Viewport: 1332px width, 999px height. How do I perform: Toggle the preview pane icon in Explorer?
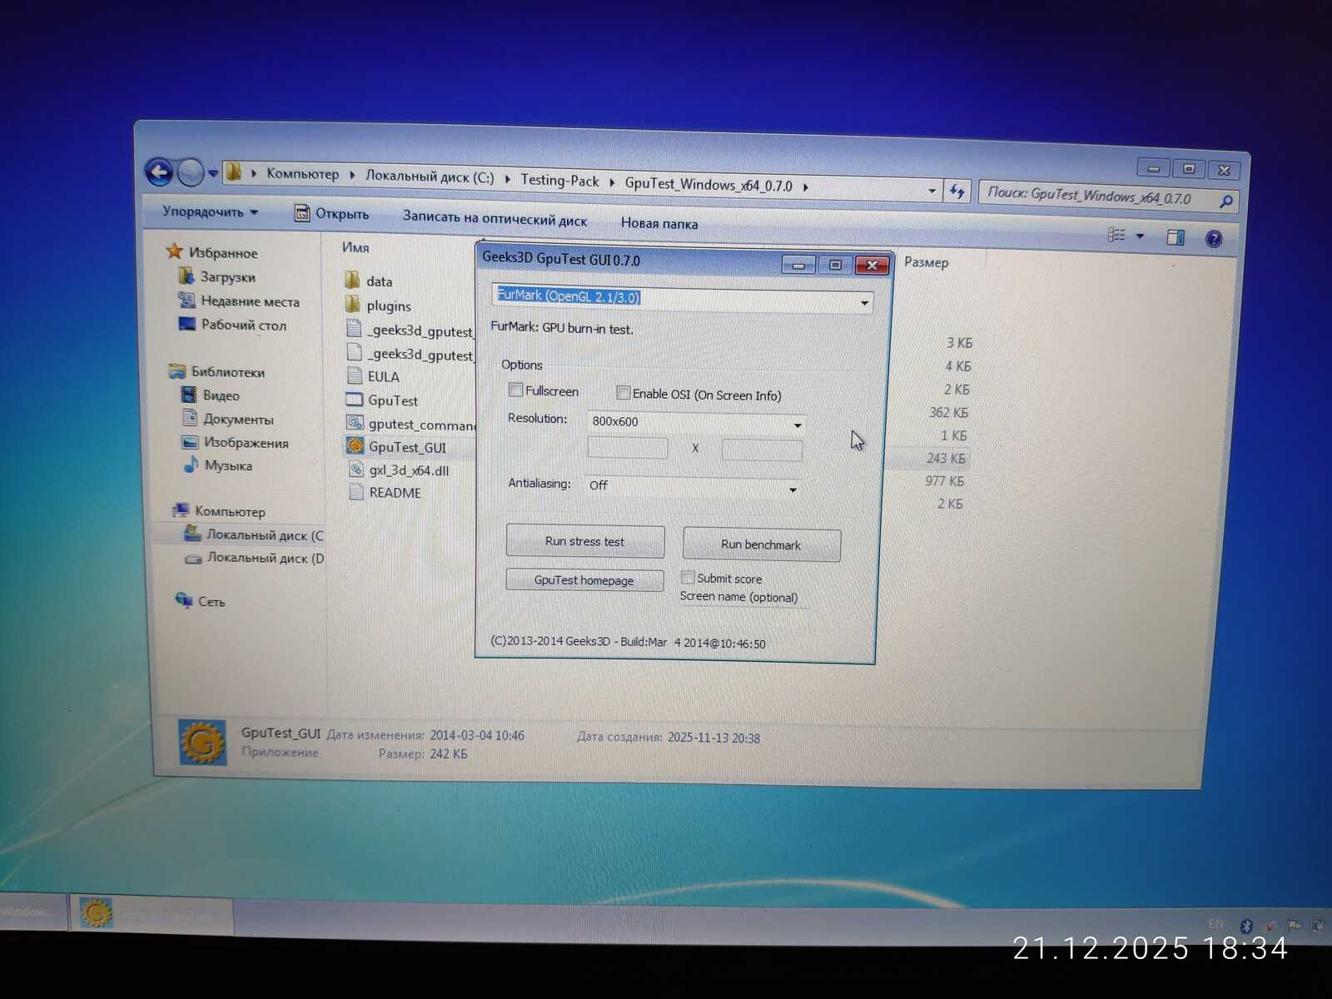(x=1175, y=237)
